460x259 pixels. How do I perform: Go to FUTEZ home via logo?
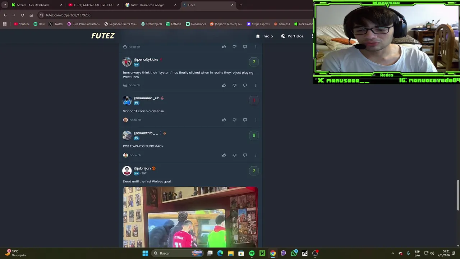tap(103, 36)
